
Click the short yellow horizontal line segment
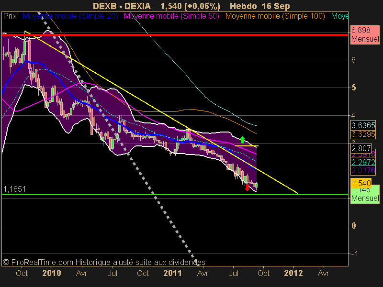click(247, 146)
